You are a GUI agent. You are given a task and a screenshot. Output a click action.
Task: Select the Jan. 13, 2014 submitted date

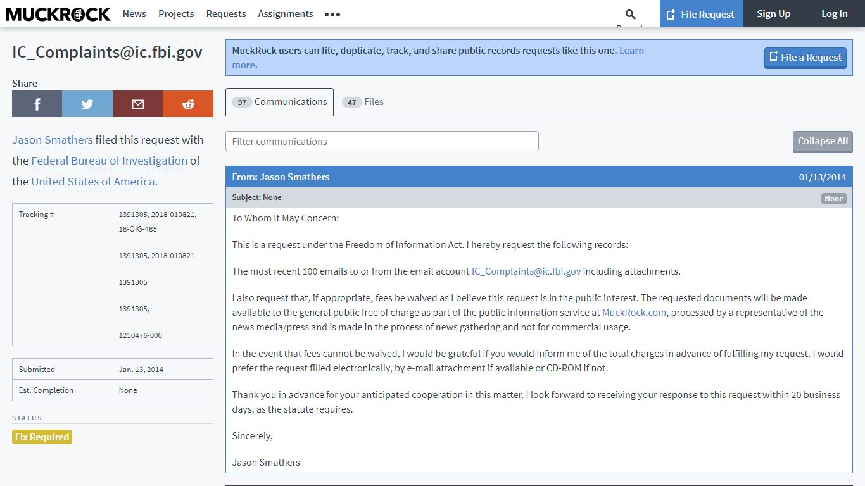point(141,370)
